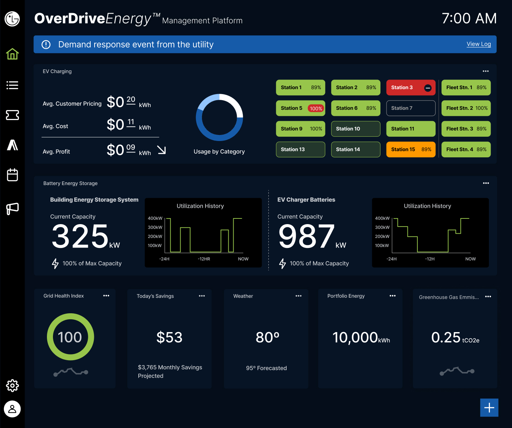Open settings gear in sidebar
The width and height of the screenshot is (512, 428).
12,385
